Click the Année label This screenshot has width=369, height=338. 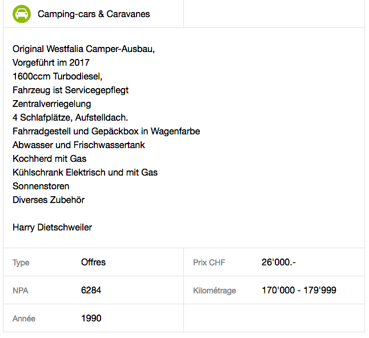[x=24, y=319]
